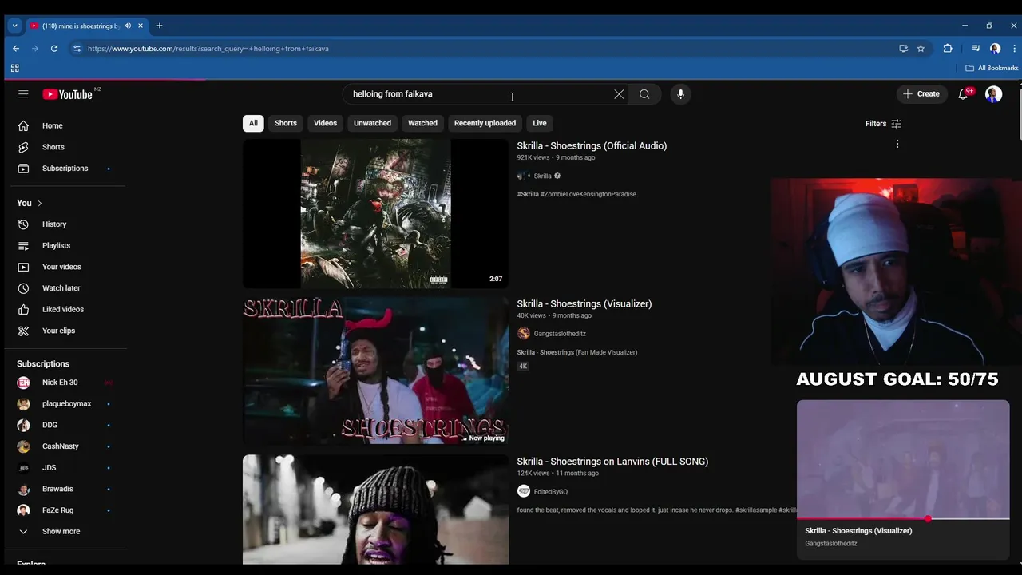Go back in the browser
This screenshot has width=1022, height=575.
pos(16,48)
